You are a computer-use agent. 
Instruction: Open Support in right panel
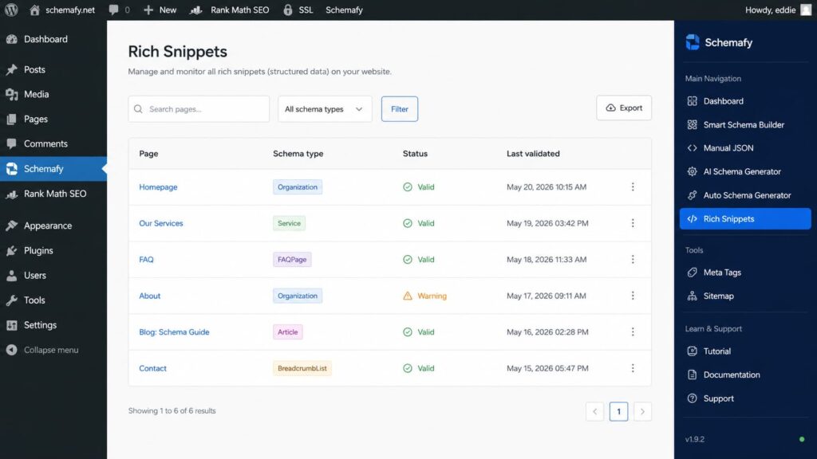(x=745, y=398)
